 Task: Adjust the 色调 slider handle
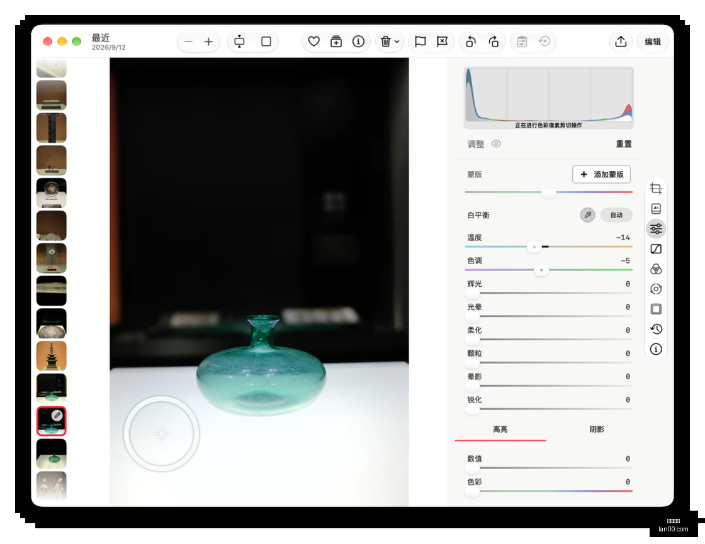coord(541,270)
